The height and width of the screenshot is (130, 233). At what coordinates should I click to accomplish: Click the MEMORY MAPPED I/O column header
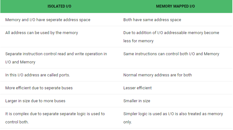point(175,6)
